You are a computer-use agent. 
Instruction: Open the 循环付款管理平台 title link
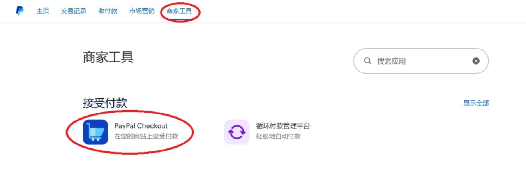283,126
